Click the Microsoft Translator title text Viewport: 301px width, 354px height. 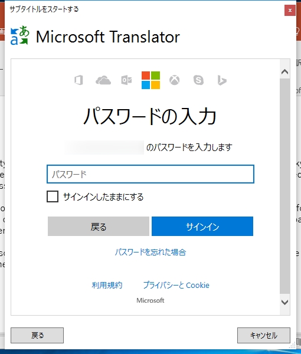(108, 37)
